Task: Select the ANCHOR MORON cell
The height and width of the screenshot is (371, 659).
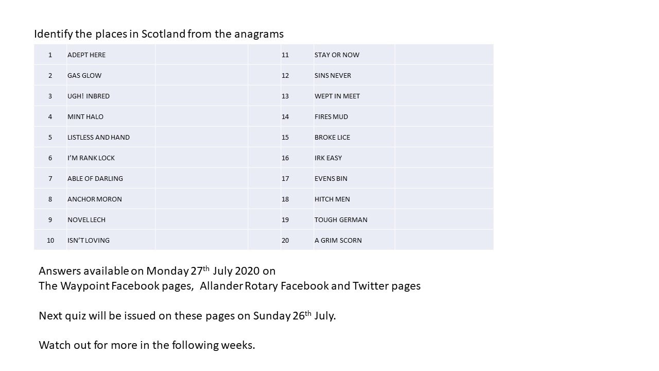Action: pos(111,199)
